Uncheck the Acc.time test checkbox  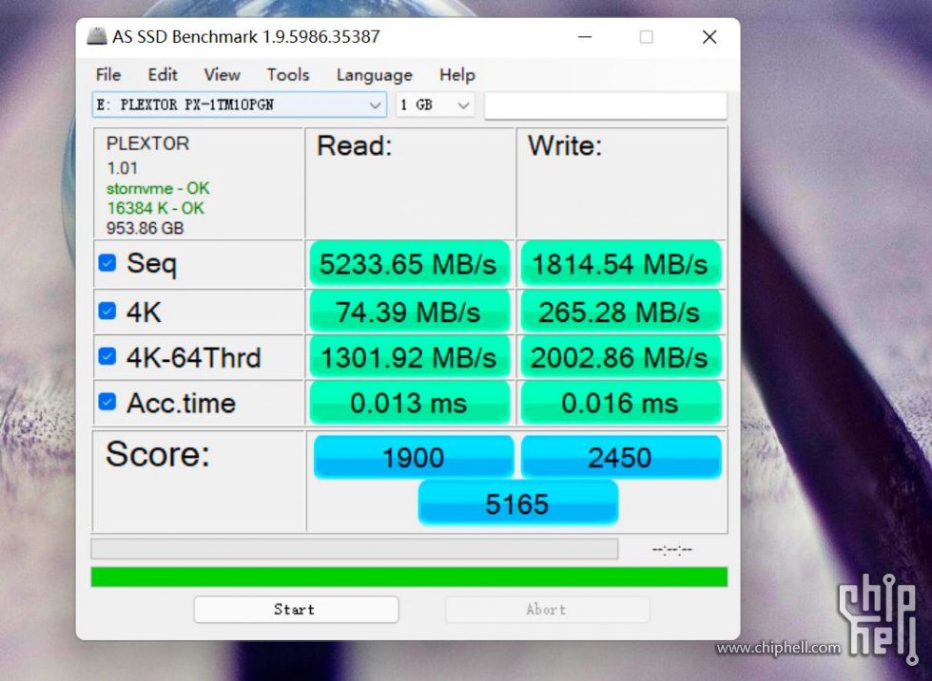107,403
